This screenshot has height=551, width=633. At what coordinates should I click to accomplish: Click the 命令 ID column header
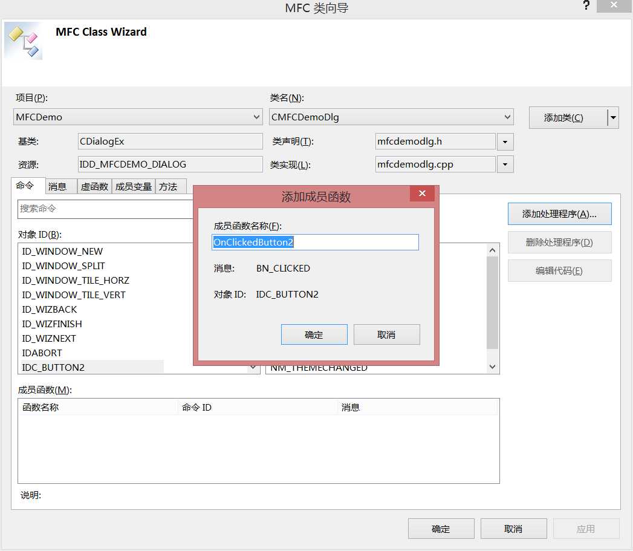coord(257,407)
